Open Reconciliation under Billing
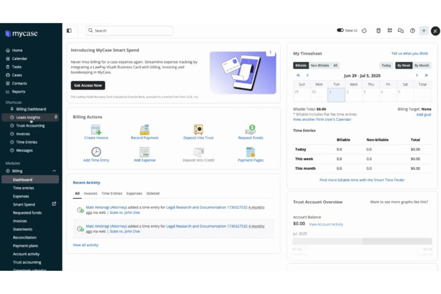The width and height of the screenshot is (441, 294). pos(25,237)
